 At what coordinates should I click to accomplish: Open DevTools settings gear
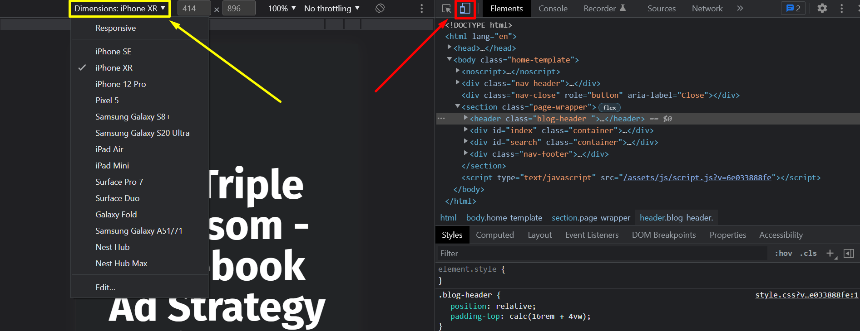(x=822, y=8)
